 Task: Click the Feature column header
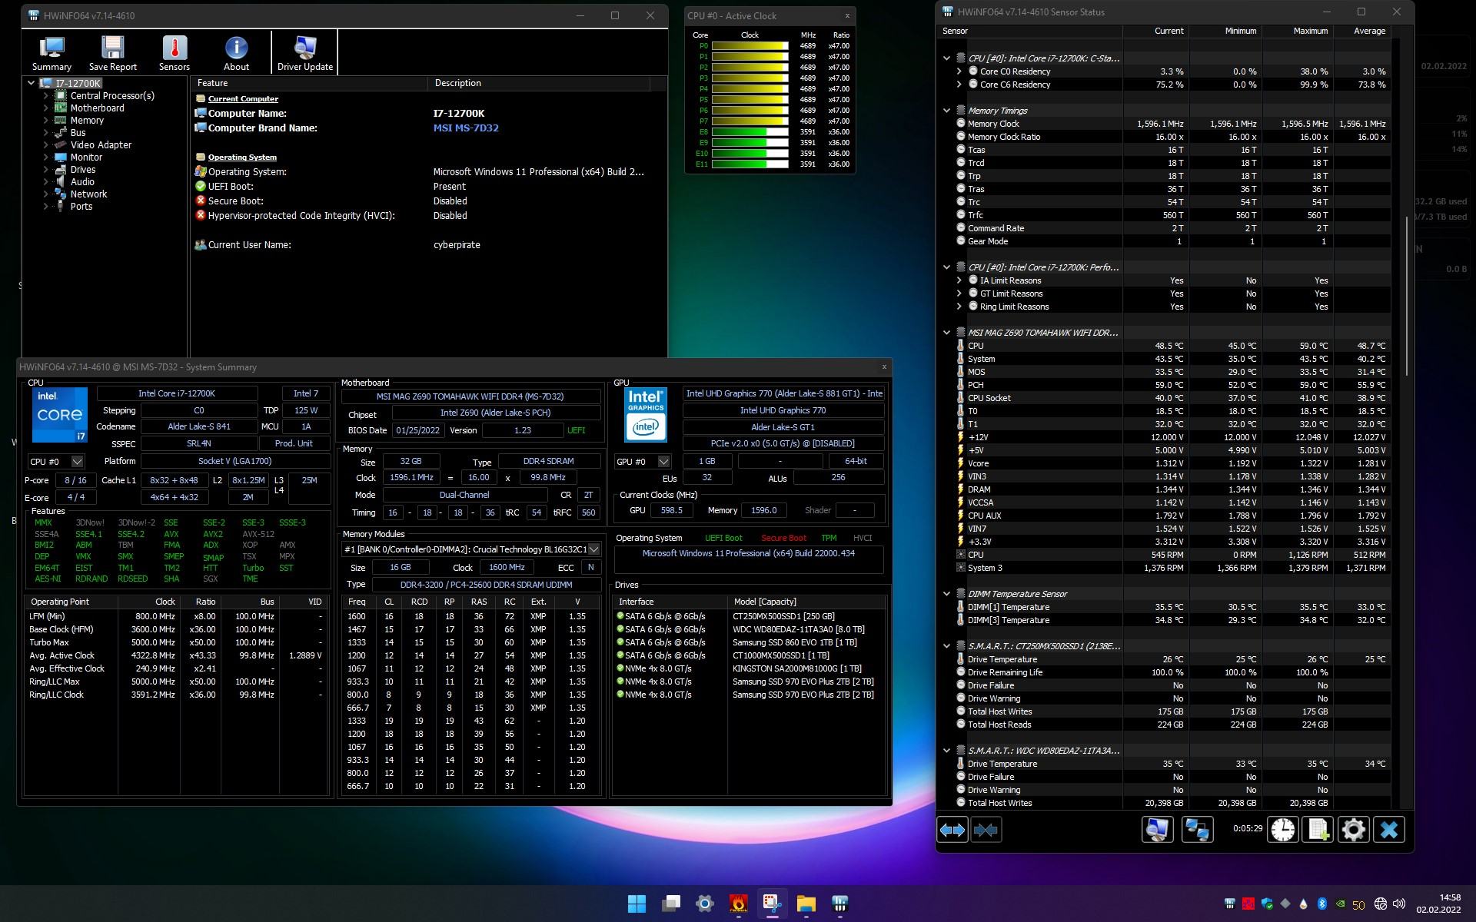pyautogui.click(x=308, y=83)
